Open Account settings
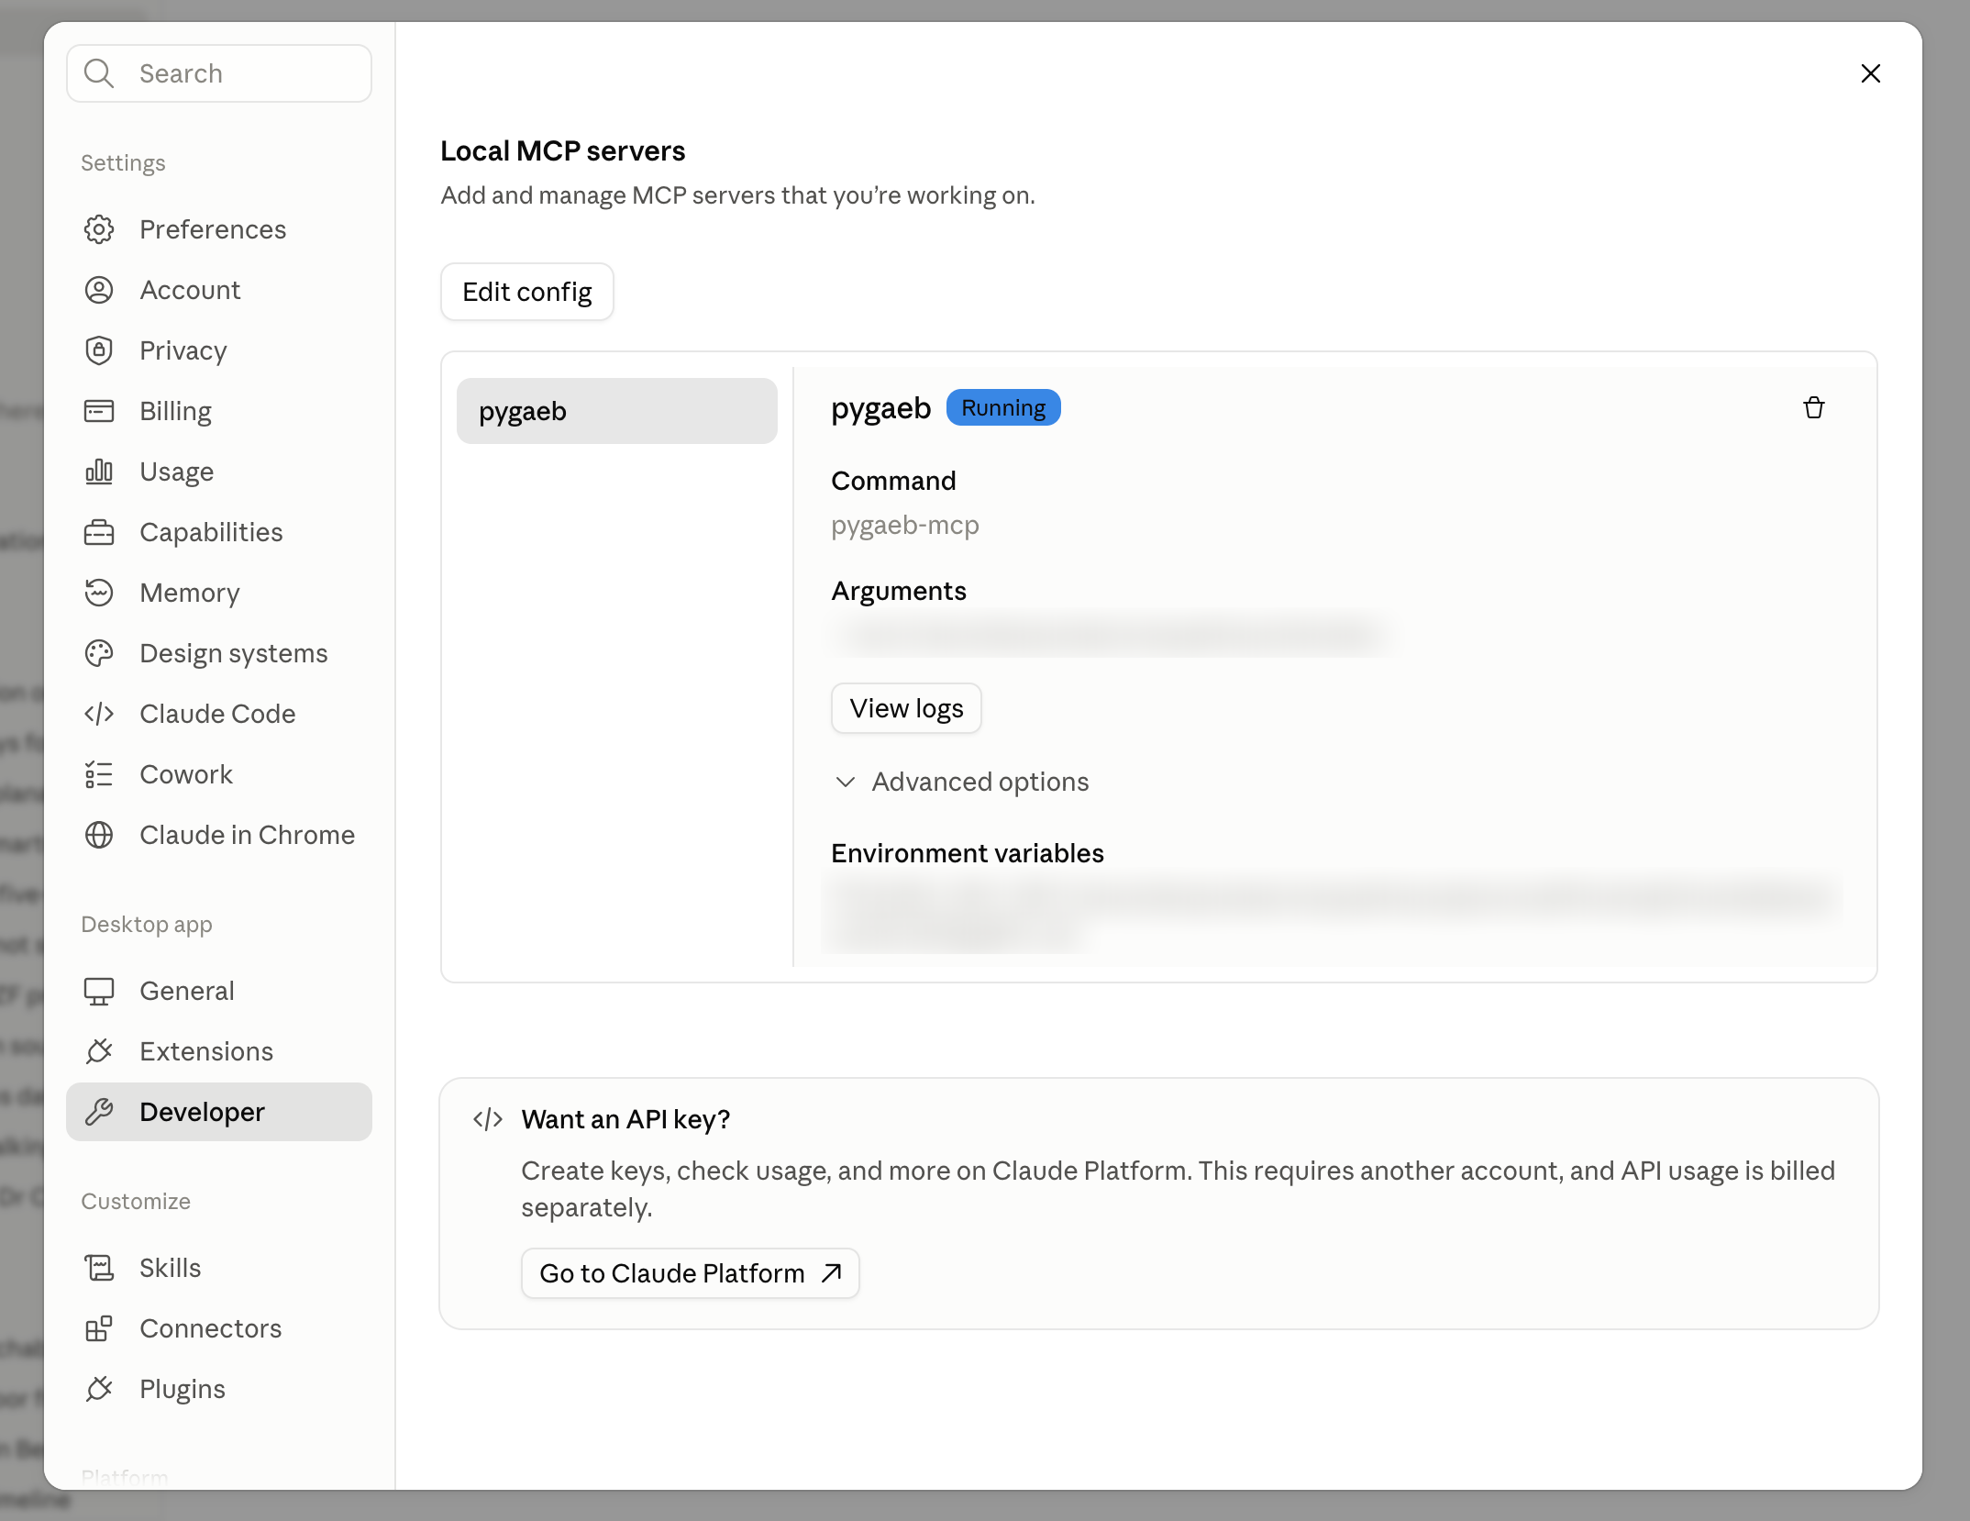 click(x=219, y=290)
